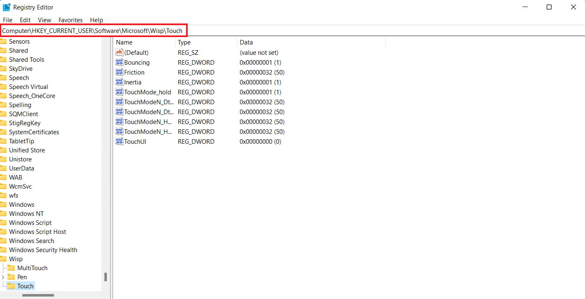585x299 pixels.
Task: Expand the Pen key in tree
Action: coord(3,277)
